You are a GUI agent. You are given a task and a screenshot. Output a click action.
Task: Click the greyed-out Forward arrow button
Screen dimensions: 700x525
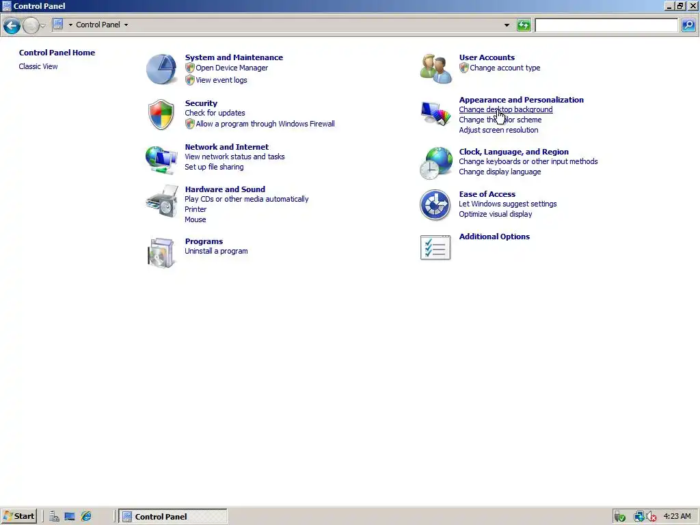(x=30, y=25)
